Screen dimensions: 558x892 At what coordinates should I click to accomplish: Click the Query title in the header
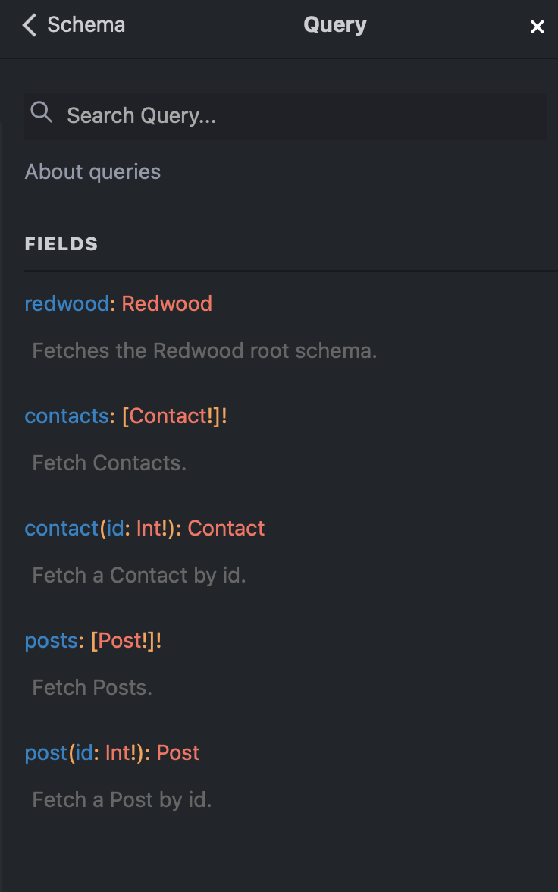tap(334, 24)
